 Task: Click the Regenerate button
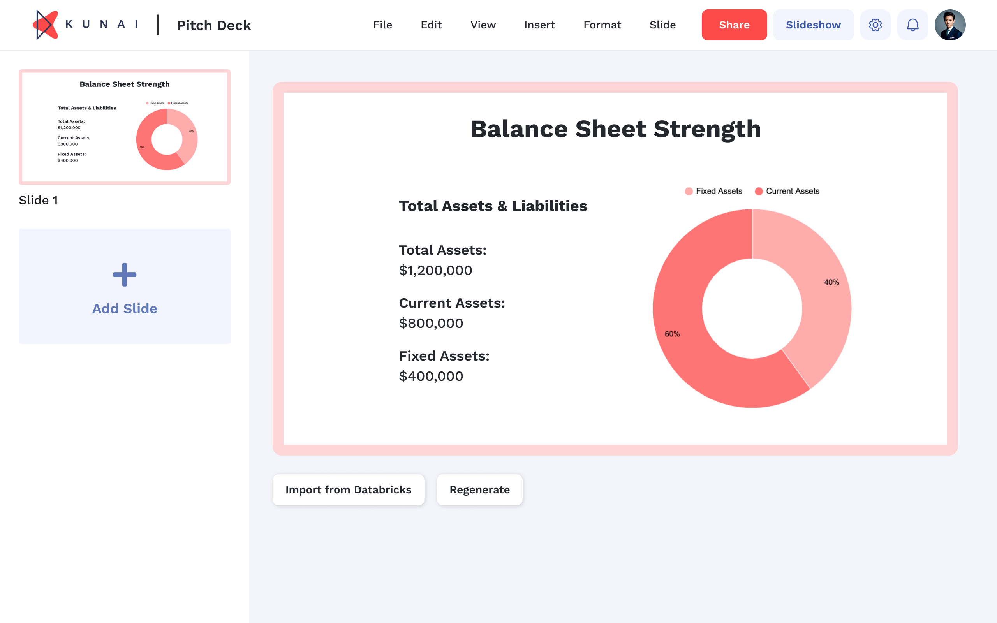pos(479,489)
